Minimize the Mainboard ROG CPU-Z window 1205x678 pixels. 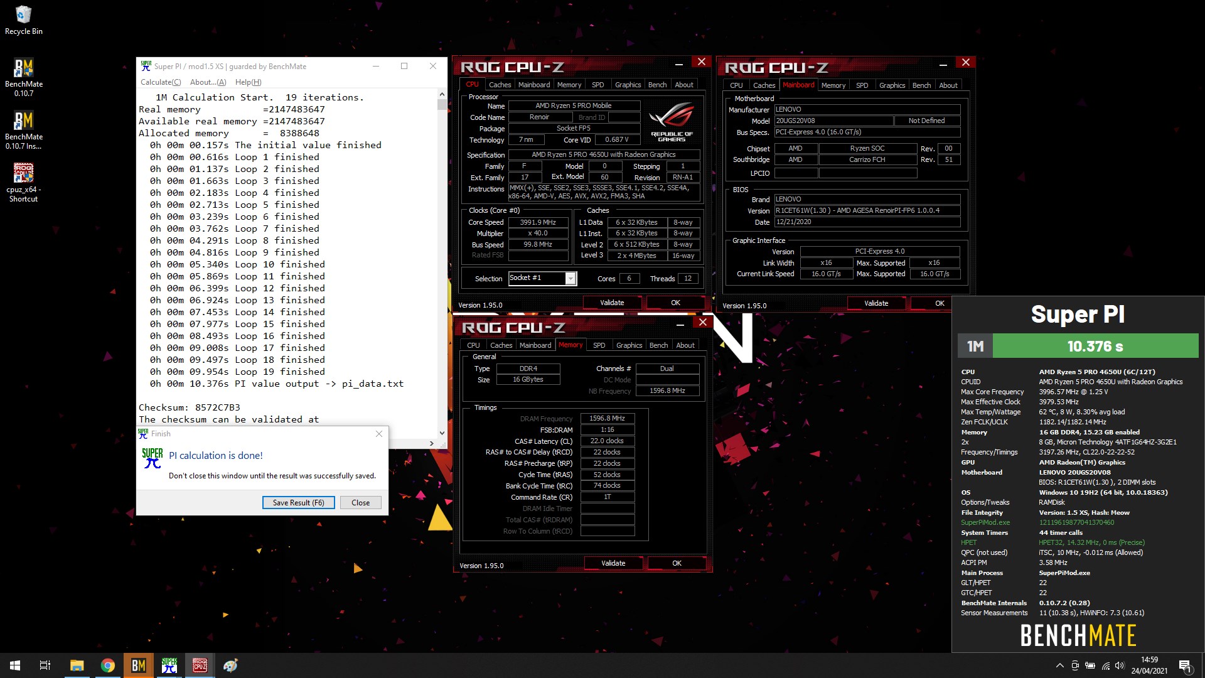click(943, 64)
